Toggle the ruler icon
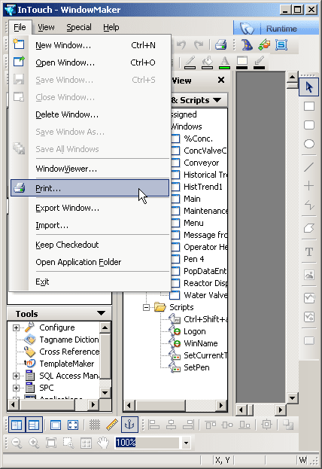 [112, 425]
